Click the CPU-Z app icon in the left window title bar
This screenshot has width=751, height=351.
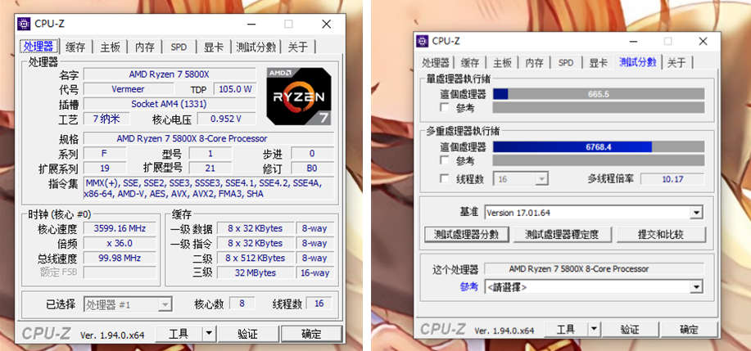24,24
